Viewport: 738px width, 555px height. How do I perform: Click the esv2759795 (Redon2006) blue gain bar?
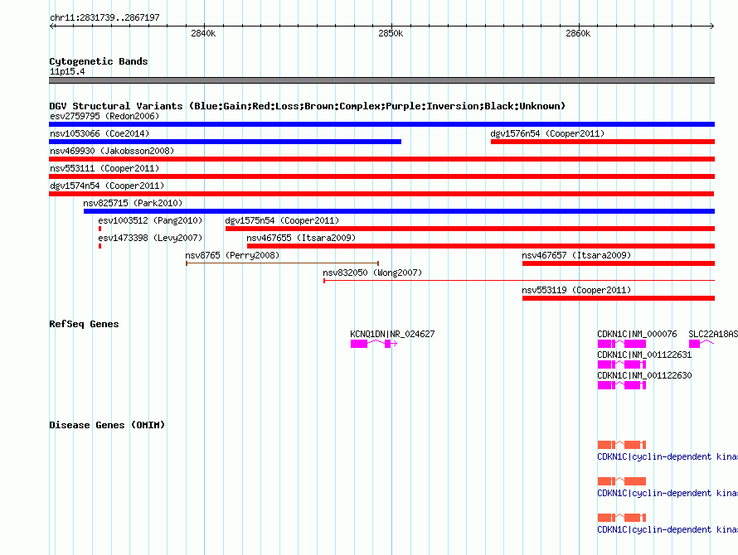click(381, 124)
